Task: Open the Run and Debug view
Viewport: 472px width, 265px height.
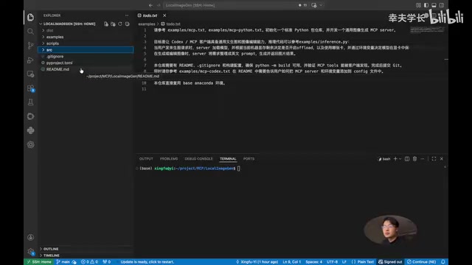Action: (30, 60)
